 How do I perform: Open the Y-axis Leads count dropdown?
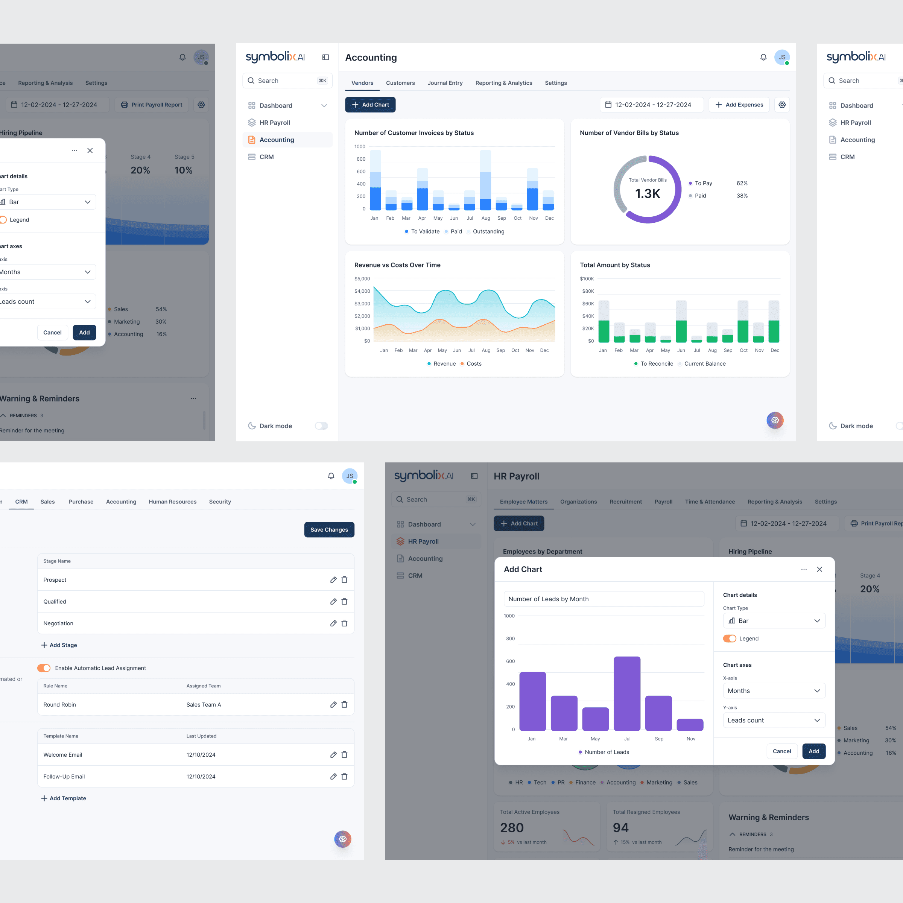click(x=774, y=720)
